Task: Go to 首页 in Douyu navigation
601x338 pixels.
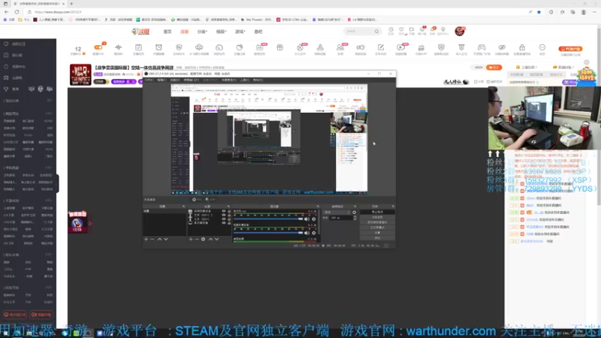Action: pos(168,32)
